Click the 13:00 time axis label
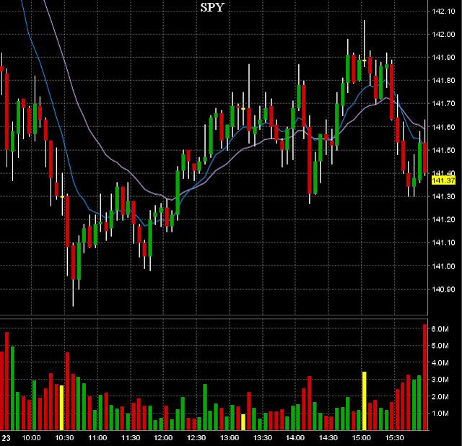462x446 pixels. [x=230, y=438]
